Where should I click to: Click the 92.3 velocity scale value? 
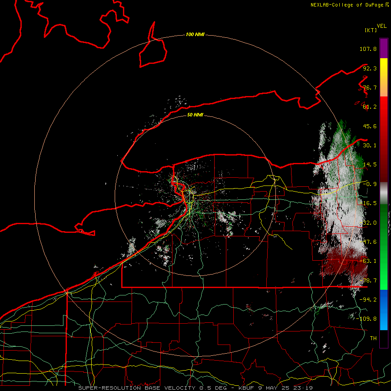coord(370,68)
